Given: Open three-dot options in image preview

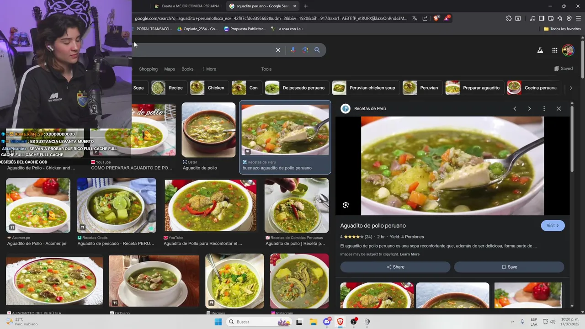Looking at the screenshot, I should [544, 109].
